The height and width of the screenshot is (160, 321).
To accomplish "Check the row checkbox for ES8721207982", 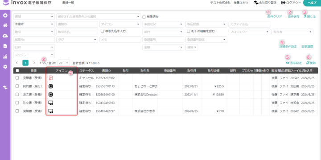I will [x=17, y=78].
